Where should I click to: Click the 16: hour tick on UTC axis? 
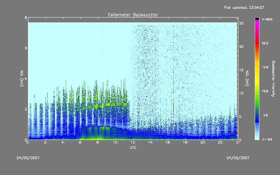pyautogui.click(x=168, y=142)
